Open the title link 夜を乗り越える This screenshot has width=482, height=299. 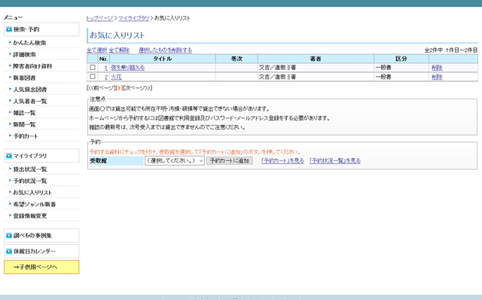point(128,67)
